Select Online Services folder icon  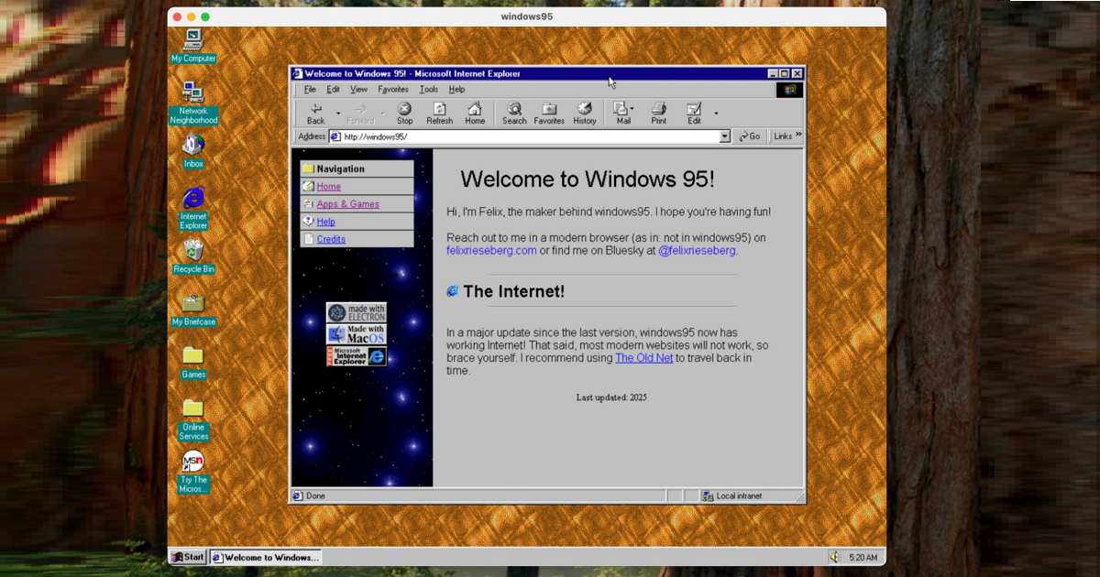(193, 419)
